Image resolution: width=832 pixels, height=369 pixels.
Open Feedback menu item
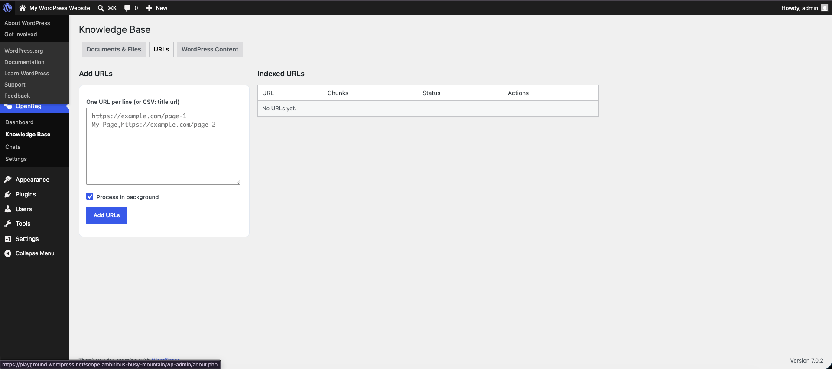pyautogui.click(x=17, y=96)
